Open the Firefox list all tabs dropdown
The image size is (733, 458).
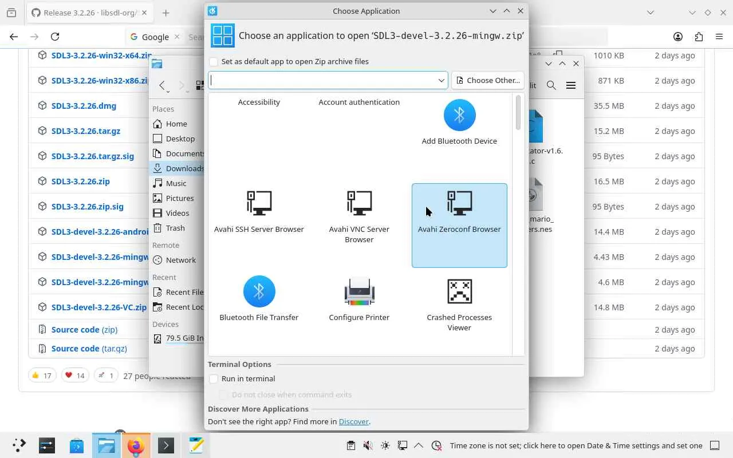point(651,13)
